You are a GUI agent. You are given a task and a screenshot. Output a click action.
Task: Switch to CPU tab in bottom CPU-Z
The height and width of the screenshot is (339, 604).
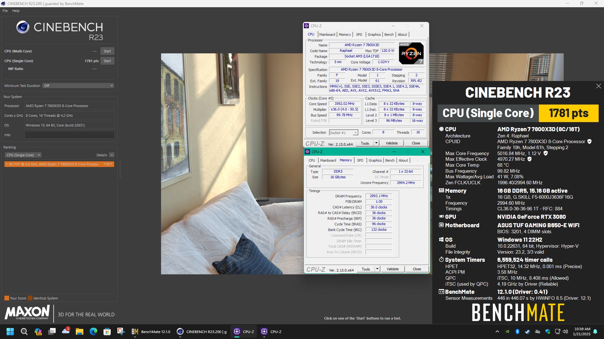[x=312, y=160]
